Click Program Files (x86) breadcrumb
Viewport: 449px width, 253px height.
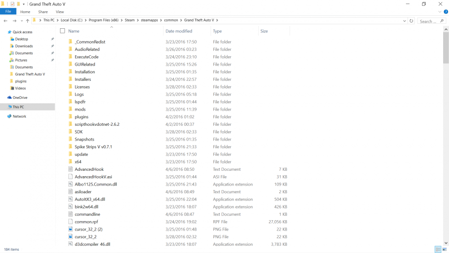click(103, 20)
